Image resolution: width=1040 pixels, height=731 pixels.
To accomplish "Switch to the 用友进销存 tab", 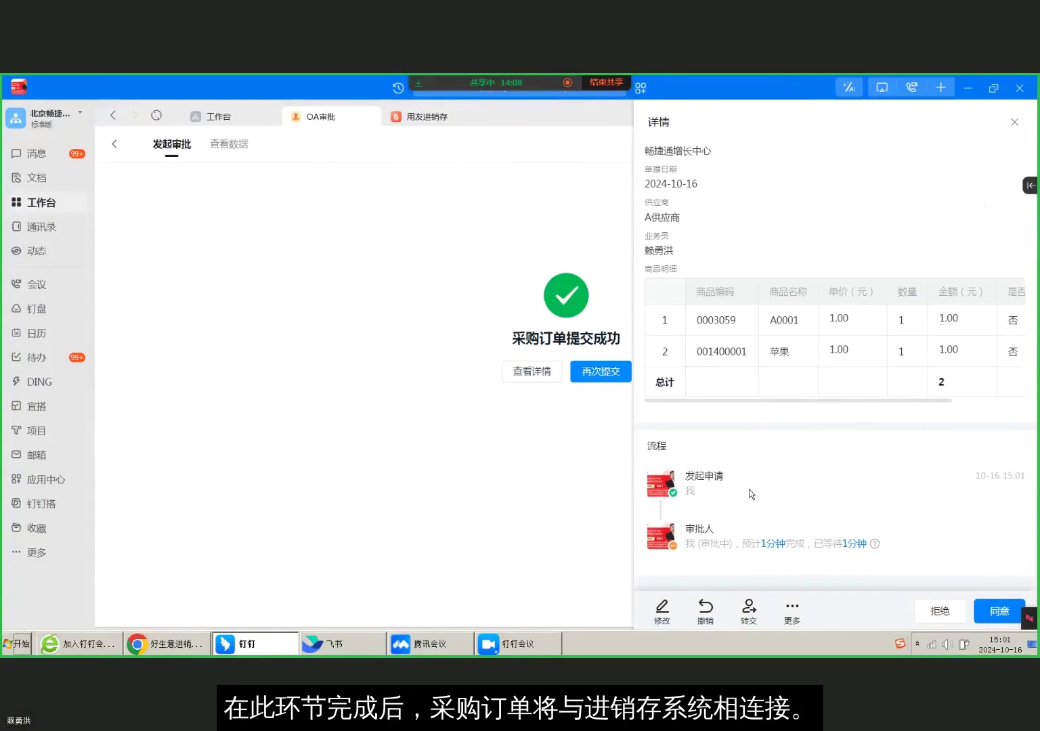I will (x=426, y=116).
